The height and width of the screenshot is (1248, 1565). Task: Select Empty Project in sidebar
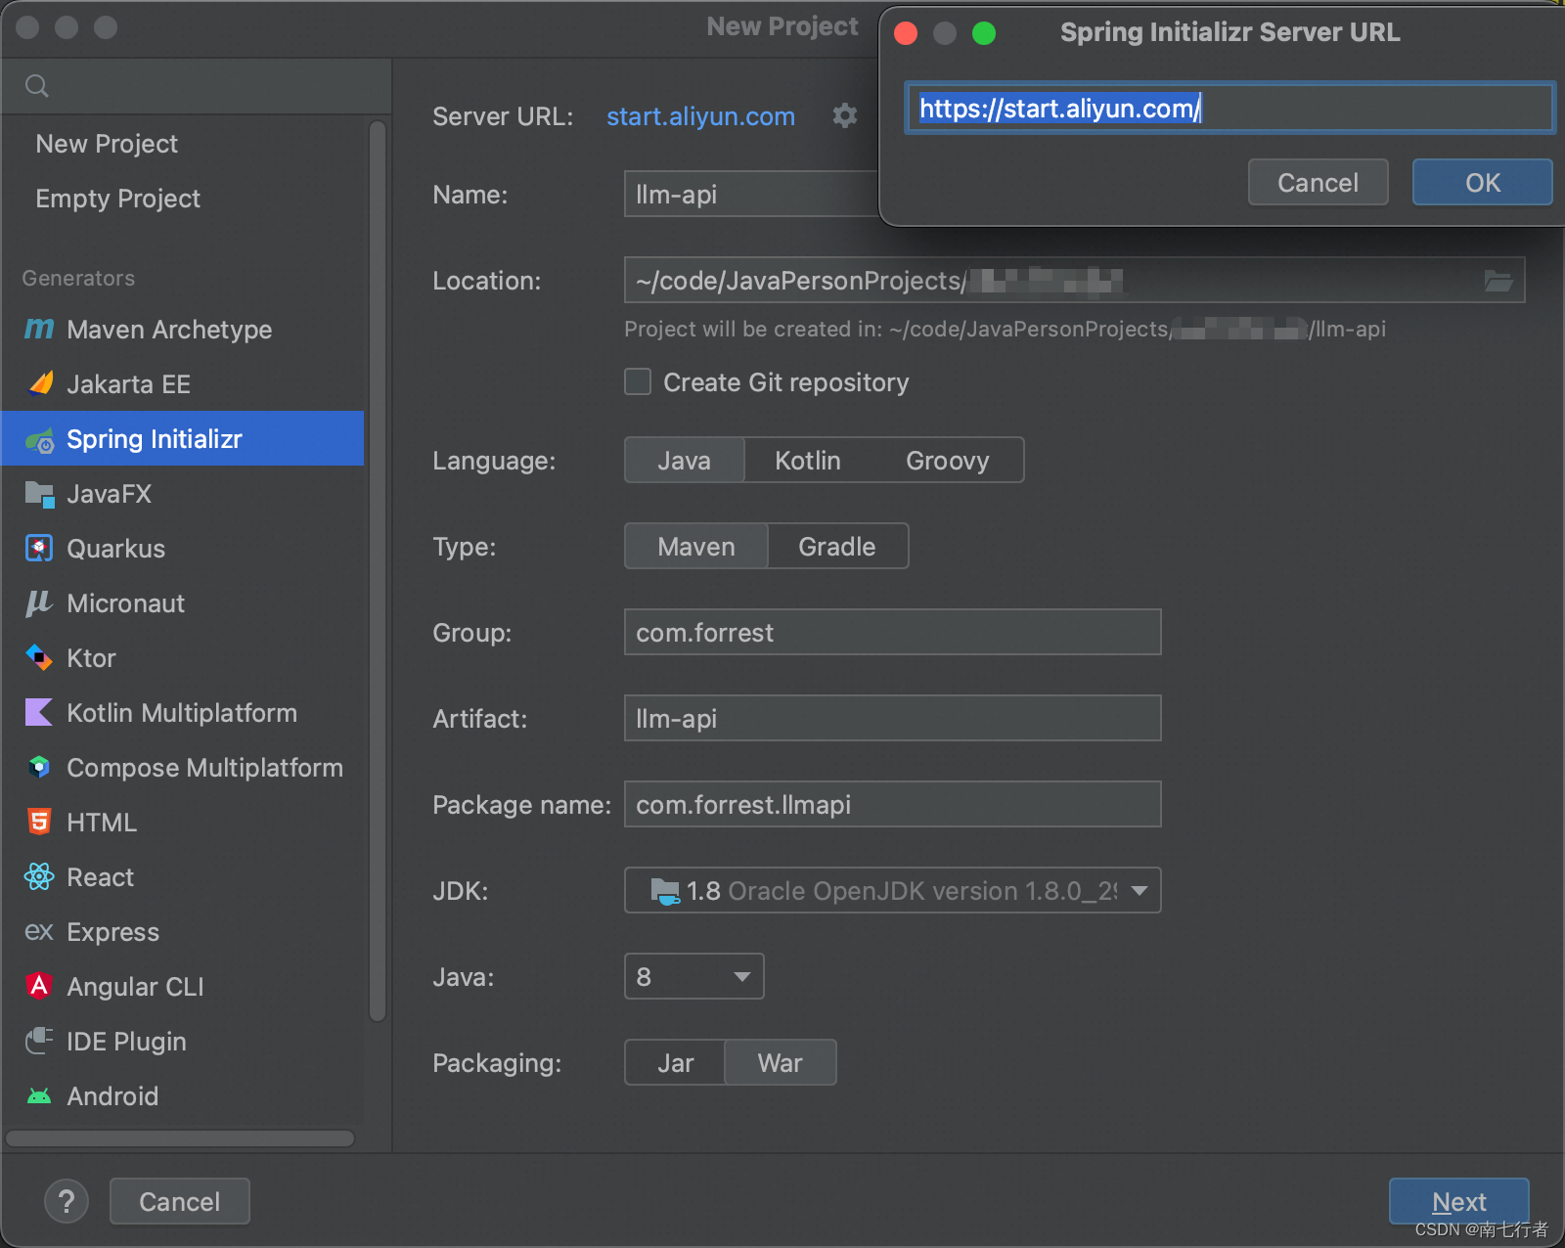[x=117, y=199]
